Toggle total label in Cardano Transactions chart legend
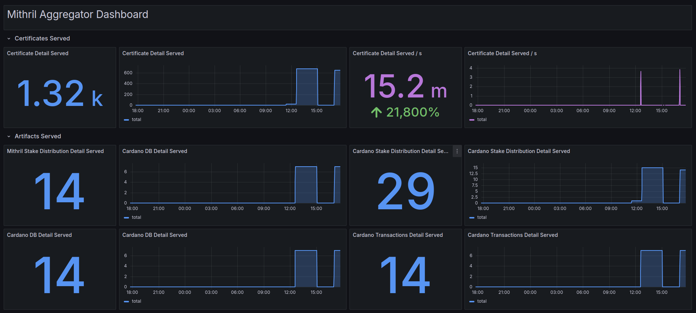Image resolution: width=696 pixels, height=313 pixels. [482, 301]
